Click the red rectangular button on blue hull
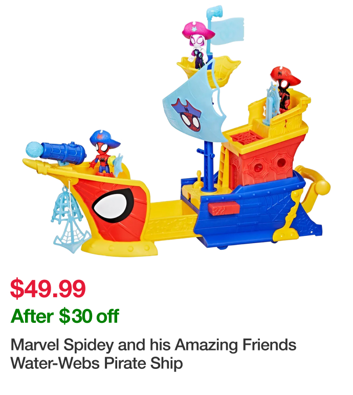 coord(224,209)
